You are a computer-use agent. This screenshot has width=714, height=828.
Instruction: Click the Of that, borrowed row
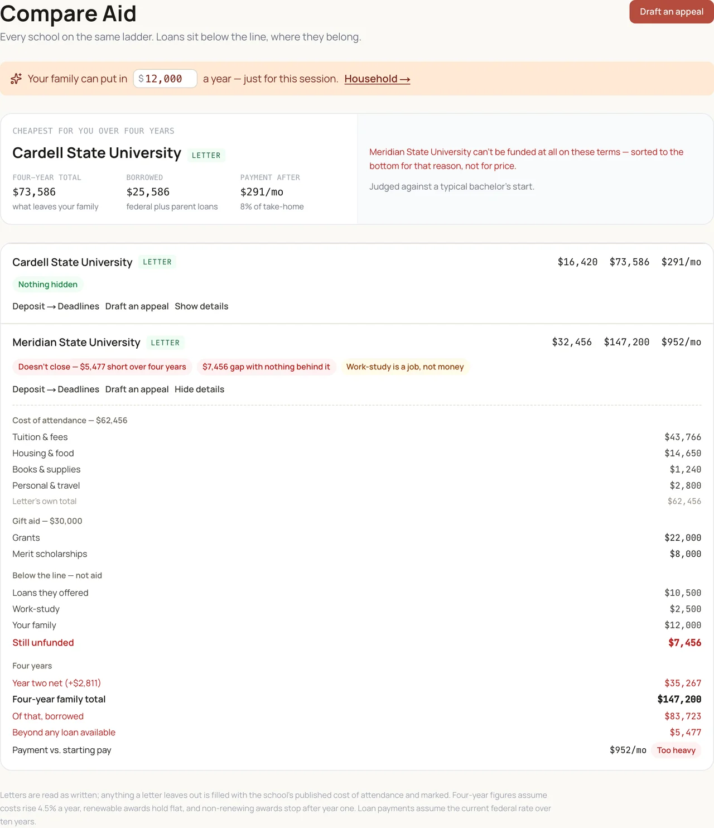[357, 716]
